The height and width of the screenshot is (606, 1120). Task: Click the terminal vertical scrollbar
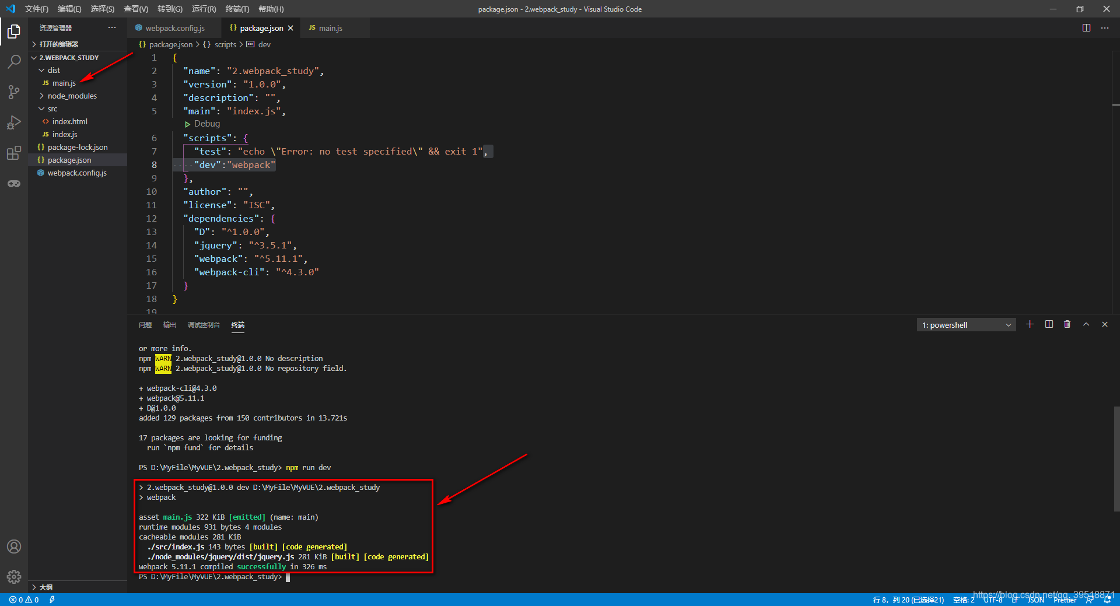(x=1116, y=459)
